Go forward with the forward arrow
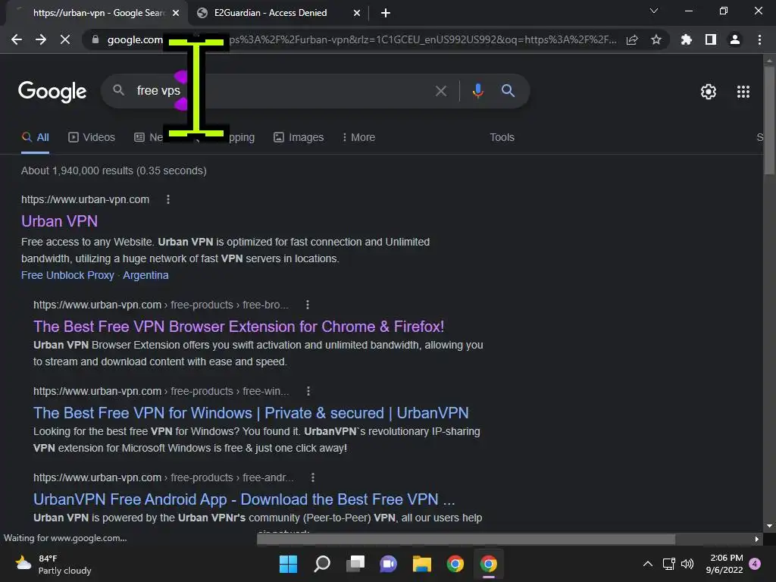The height and width of the screenshot is (582, 776). tap(41, 39)
